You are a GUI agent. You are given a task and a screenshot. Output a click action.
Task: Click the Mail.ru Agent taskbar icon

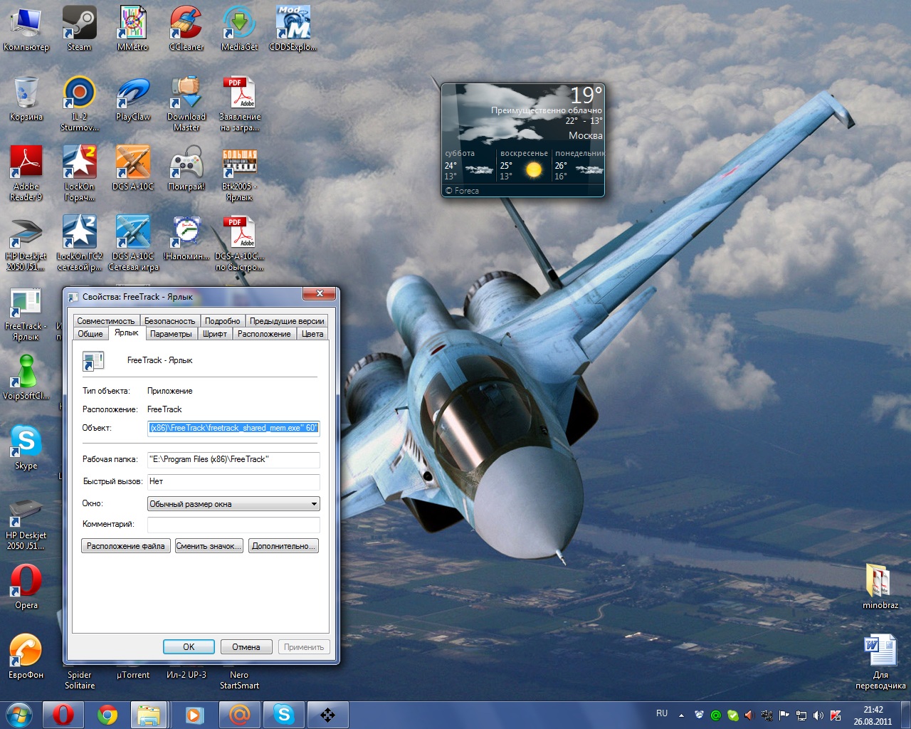point(240,715)
